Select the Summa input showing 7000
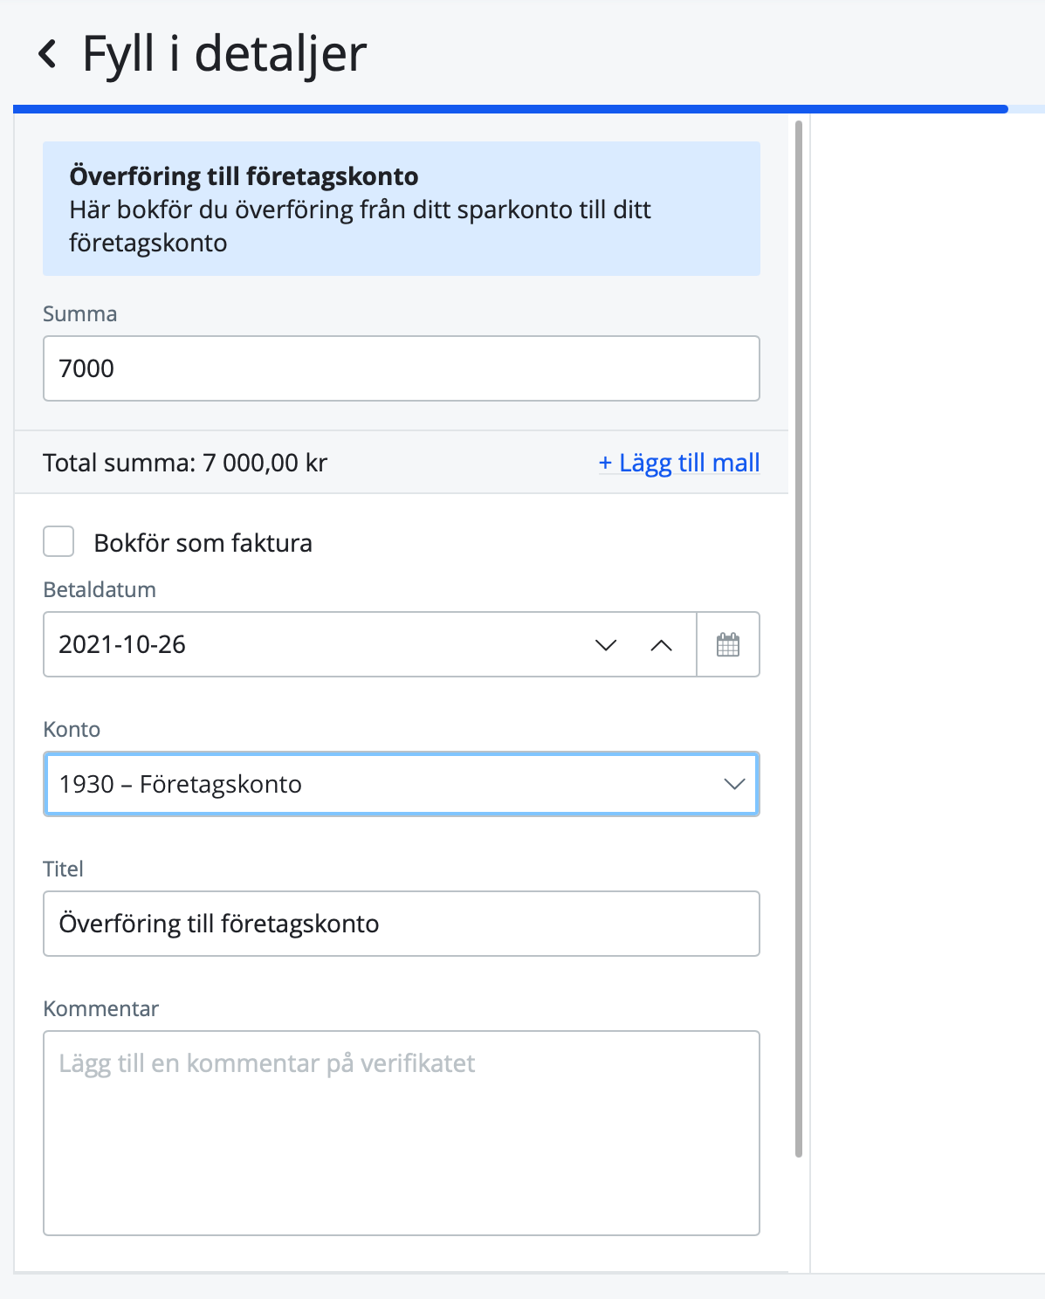 401,368
